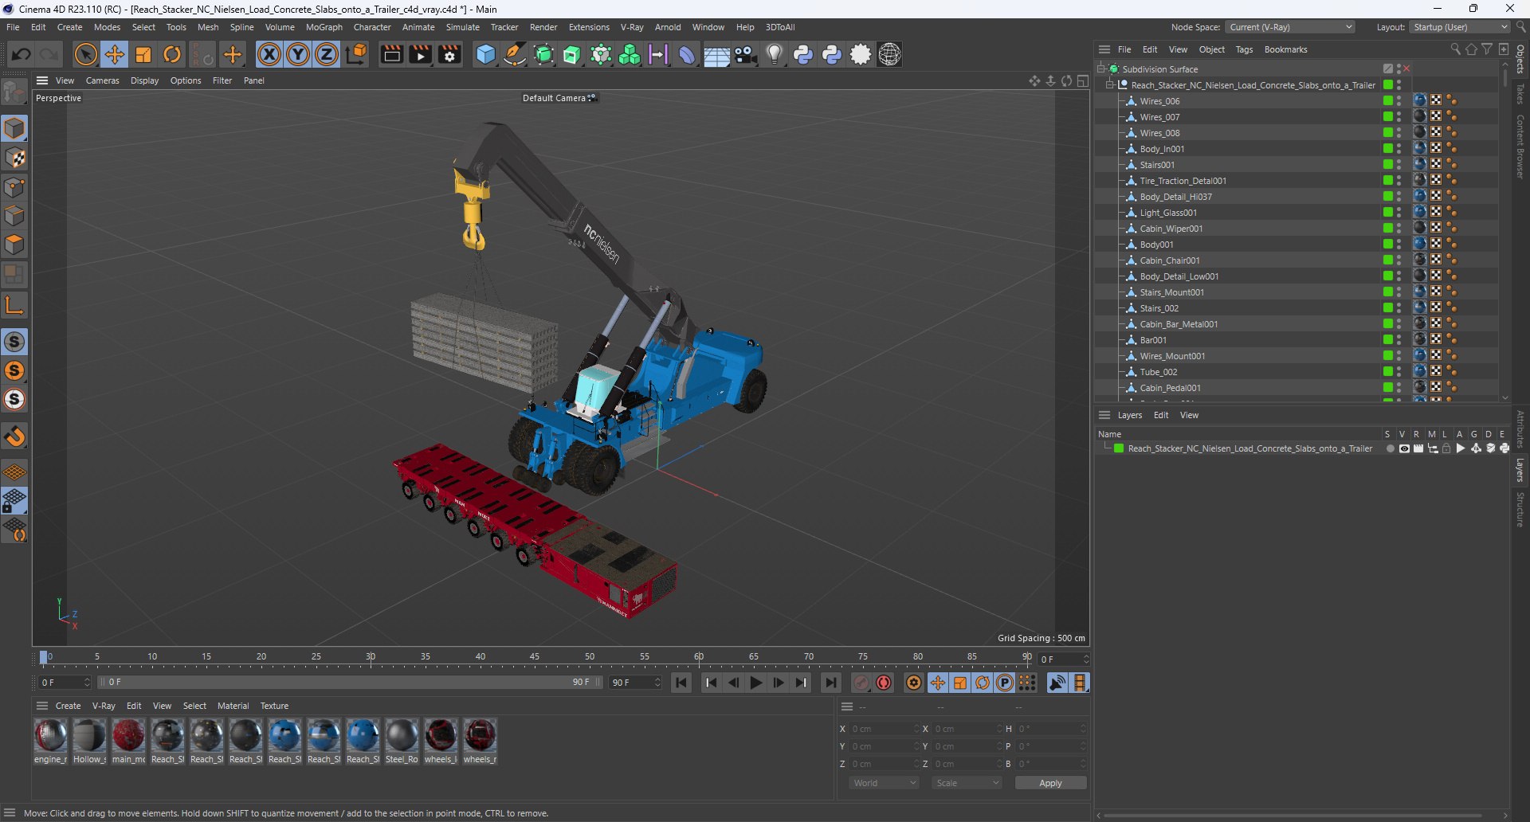Click Layers View menu
This screenshot has width=1530, height=822.
(1189, 415)
